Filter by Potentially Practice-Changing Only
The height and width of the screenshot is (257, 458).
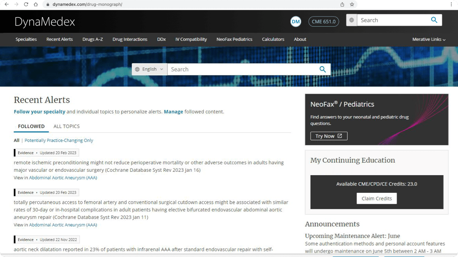click(59, 140)
